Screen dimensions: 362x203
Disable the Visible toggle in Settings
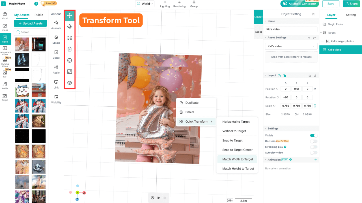click(x=313, y=135)
